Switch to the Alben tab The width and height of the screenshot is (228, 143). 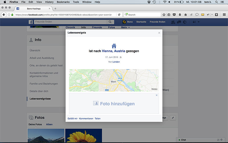[x=49, y=124]
